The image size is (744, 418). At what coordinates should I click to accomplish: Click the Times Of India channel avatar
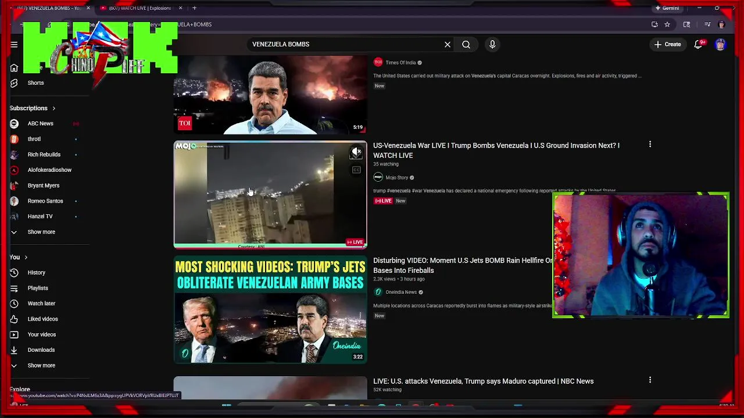point(378,62)
